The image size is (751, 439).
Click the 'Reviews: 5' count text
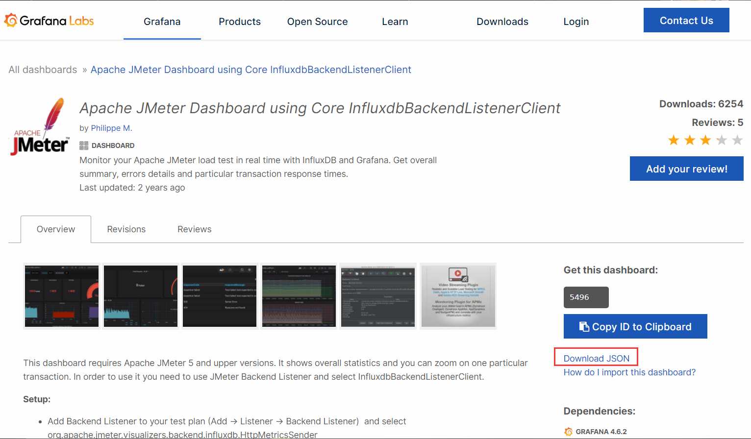point(717,122)
